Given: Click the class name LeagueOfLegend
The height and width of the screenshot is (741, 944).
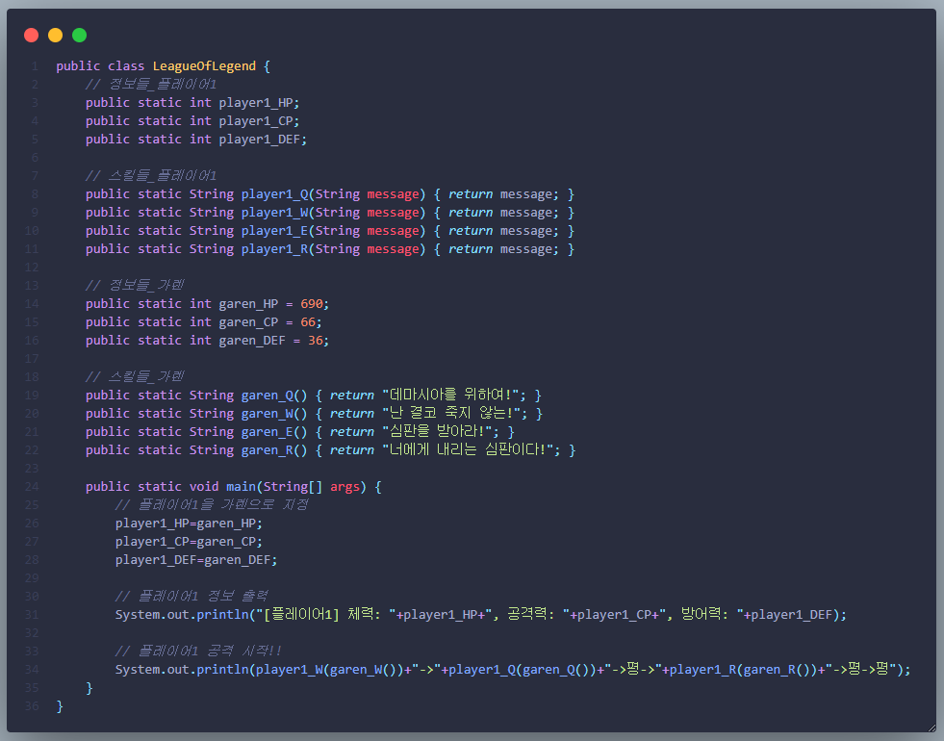Looking at the screenshot, I should point(204,66).
